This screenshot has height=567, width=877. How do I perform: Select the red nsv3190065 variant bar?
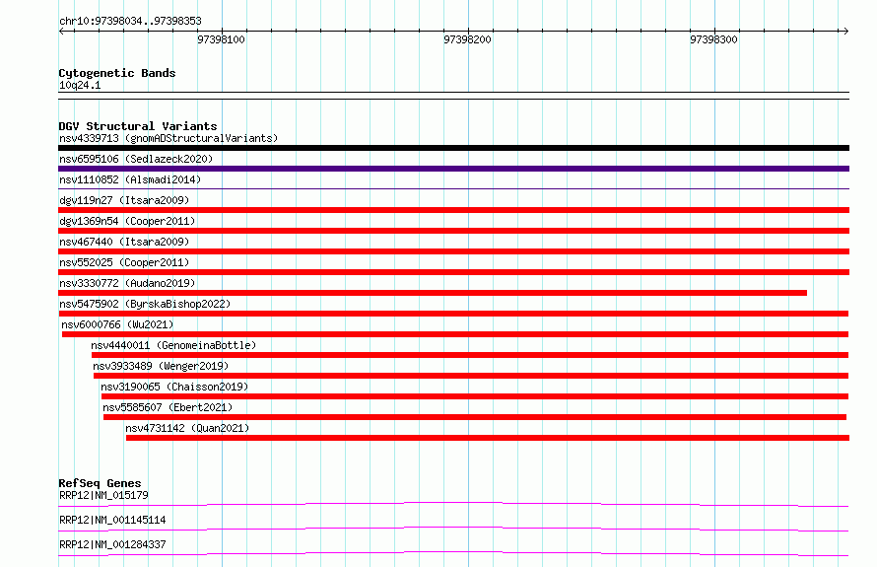(x=475, y=396)
